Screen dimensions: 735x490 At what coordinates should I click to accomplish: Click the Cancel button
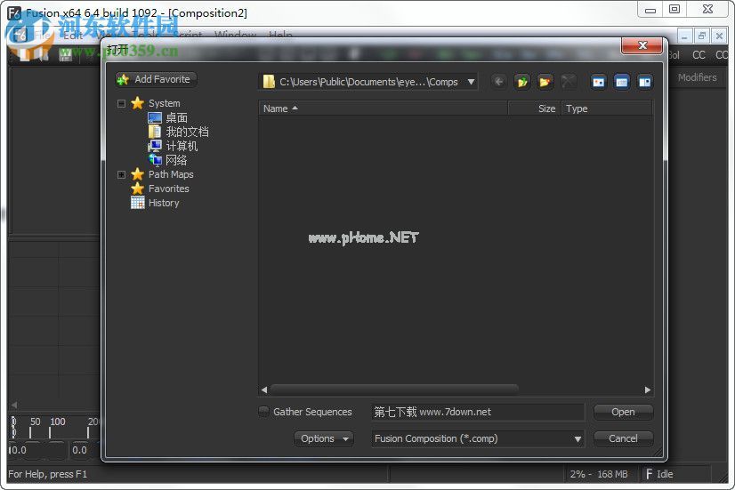click(623, 438)
